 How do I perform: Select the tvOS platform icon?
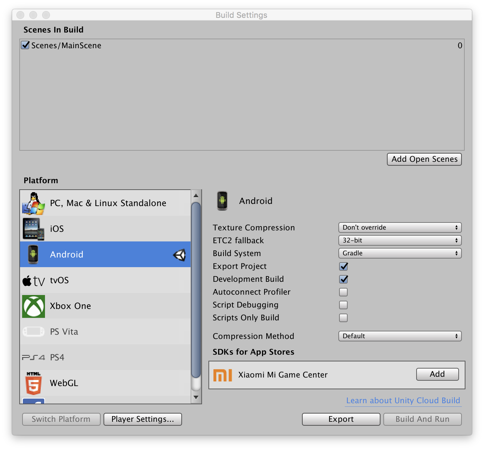click(x=33, y=280)
